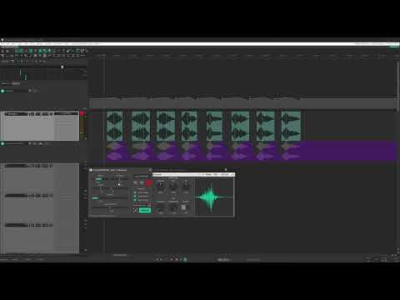Toggle the middle green checkbox in the sampler plugin
Image resolution: width=400 pixels, height=300 pixels.
point(135,196)
